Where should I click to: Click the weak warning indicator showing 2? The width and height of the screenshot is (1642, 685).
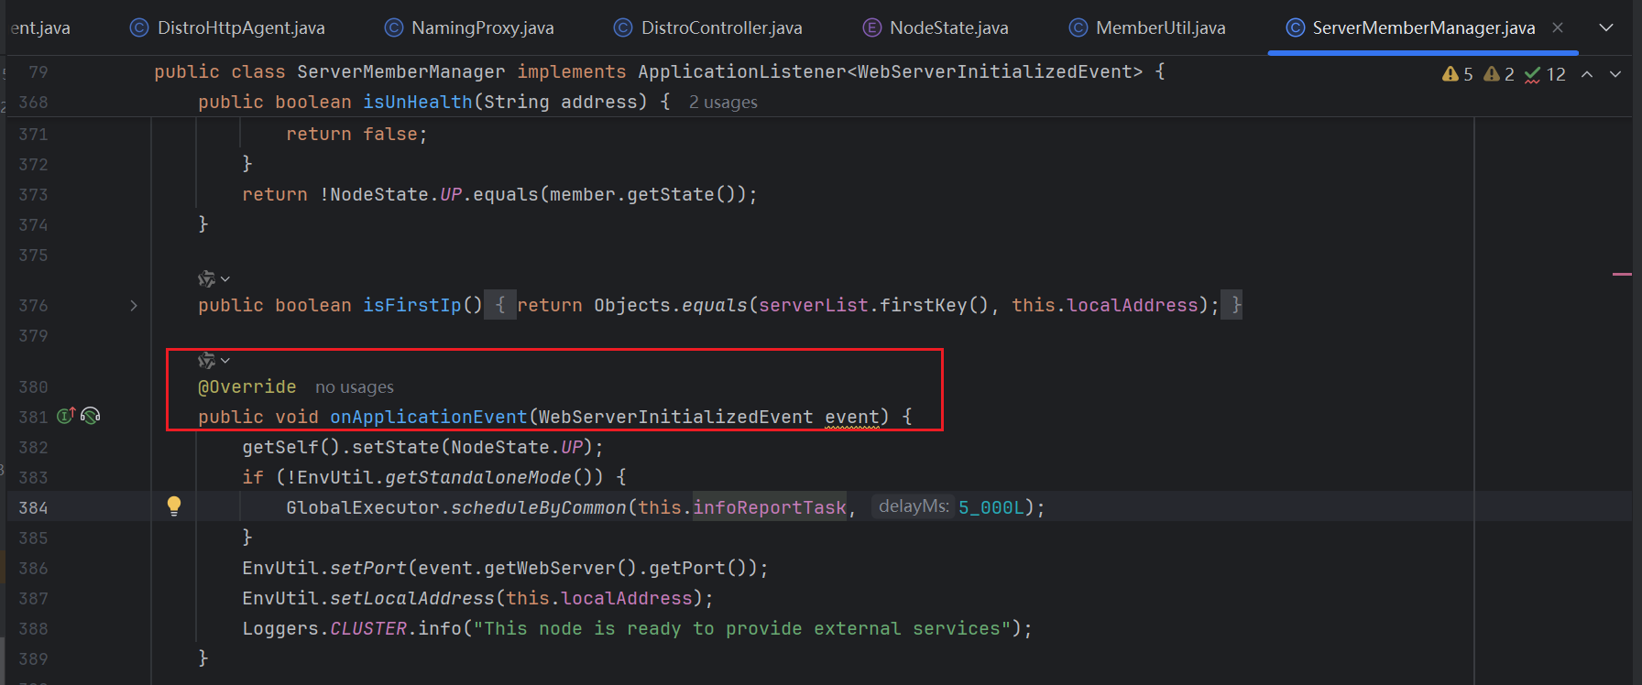1499,74
